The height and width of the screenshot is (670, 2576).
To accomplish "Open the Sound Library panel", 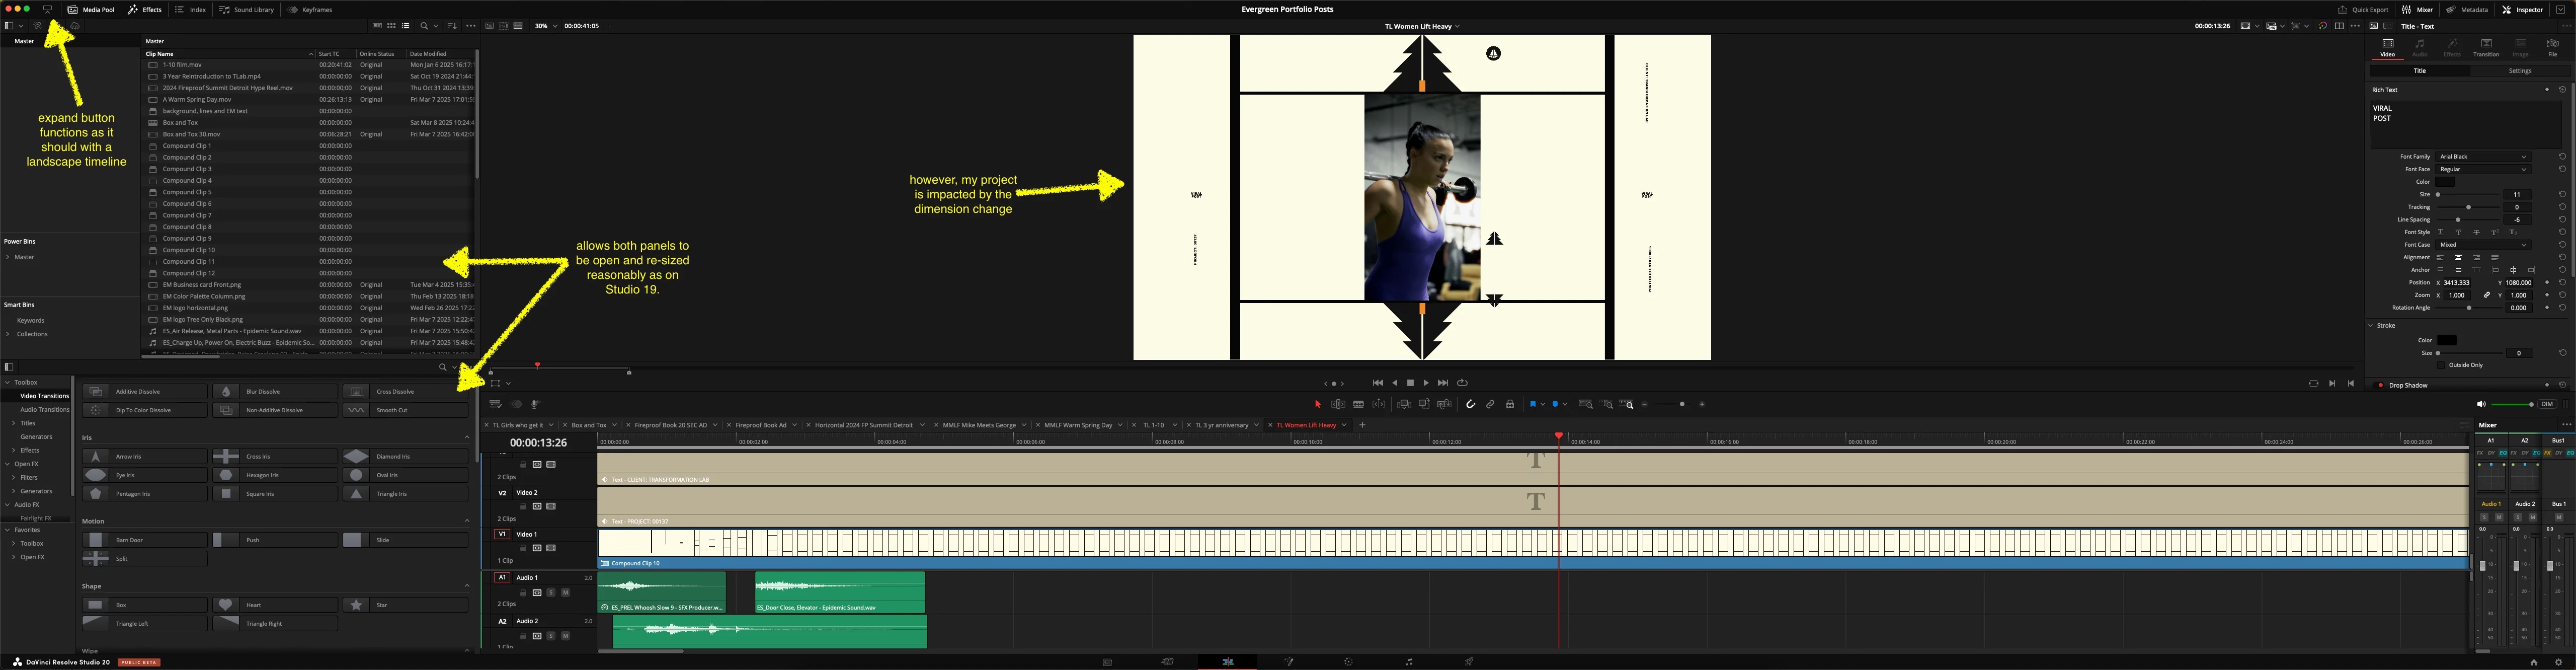I will pos(247,9).
